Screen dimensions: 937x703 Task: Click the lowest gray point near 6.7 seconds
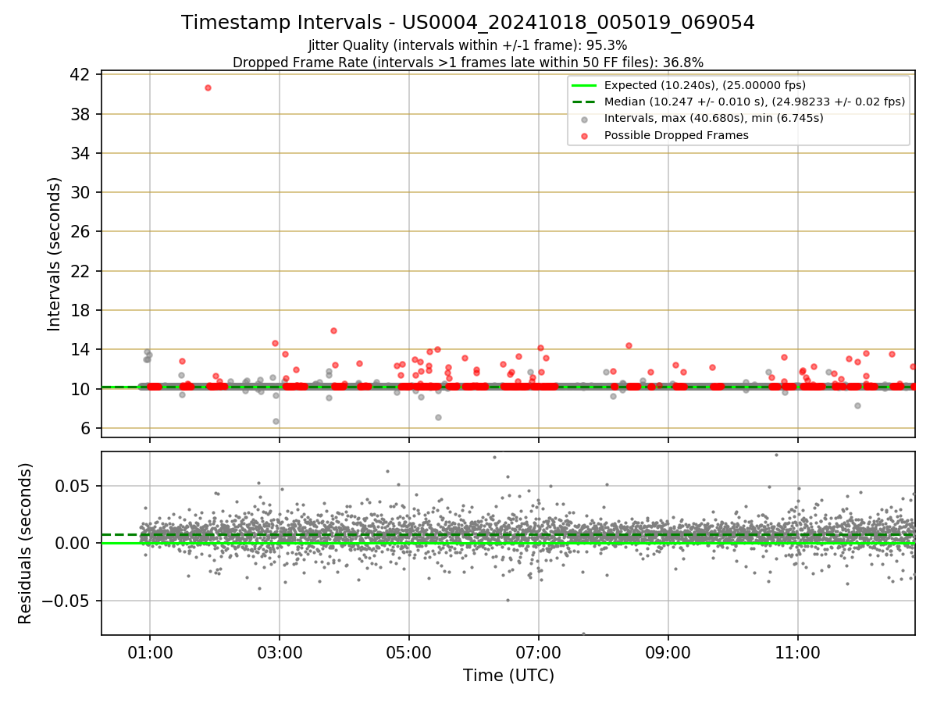(276, 421)
